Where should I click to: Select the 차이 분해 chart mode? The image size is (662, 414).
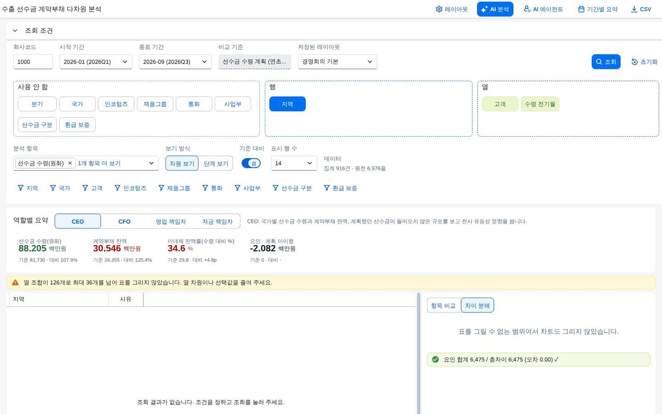click(477, 305)
